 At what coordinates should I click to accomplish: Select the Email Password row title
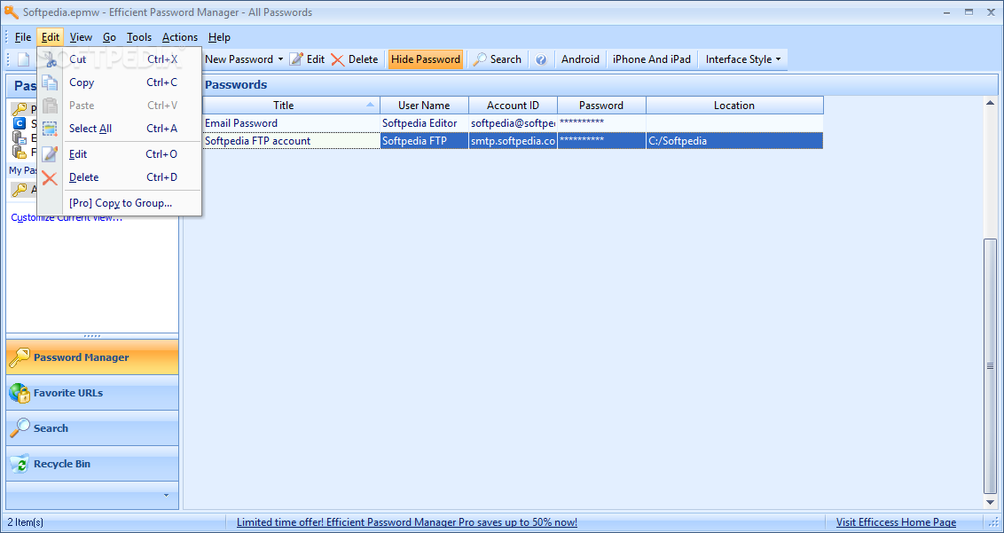(291, 123)
